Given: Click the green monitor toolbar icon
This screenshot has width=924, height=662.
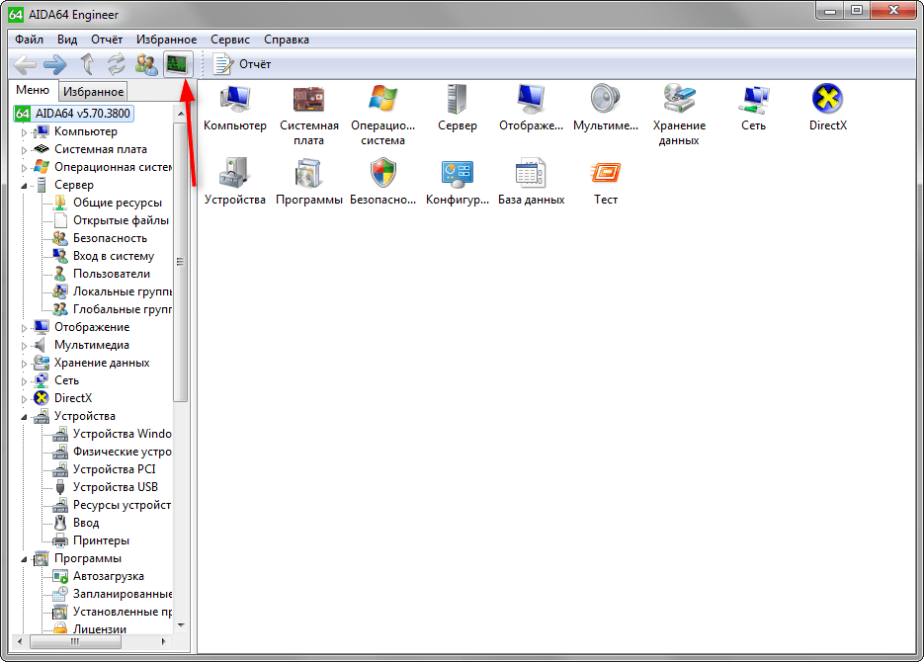Looking at the screenshot, I should pos(178,65).
